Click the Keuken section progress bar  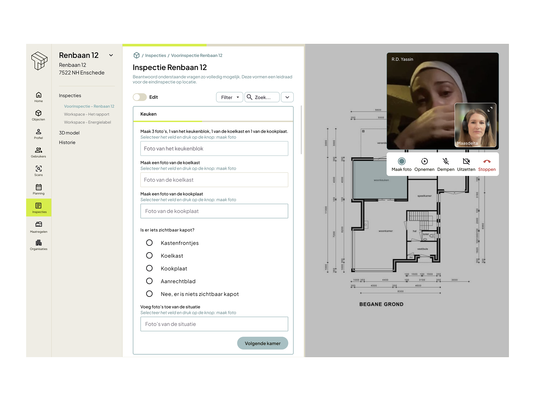[x=213, y=121]
